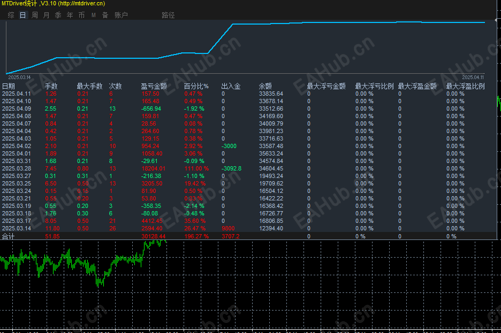Image resolution: width=501 pixels, height=333 pixels.
Task: Select the 2025.04.11 date row
Action: (16, 94)
